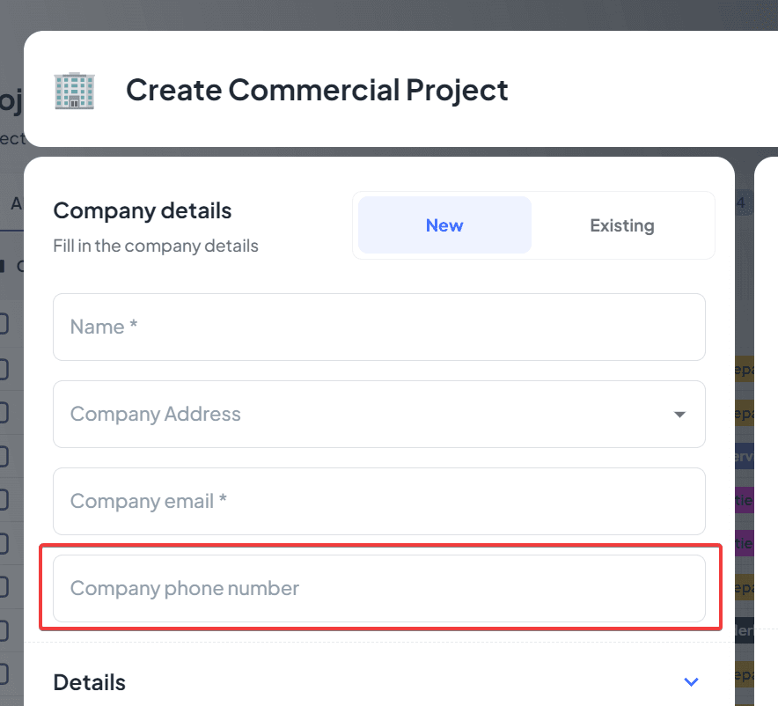This screenshot has width=778, height=706.
Task: Click the Company phone number field
Action: click(x=378, y=588)
